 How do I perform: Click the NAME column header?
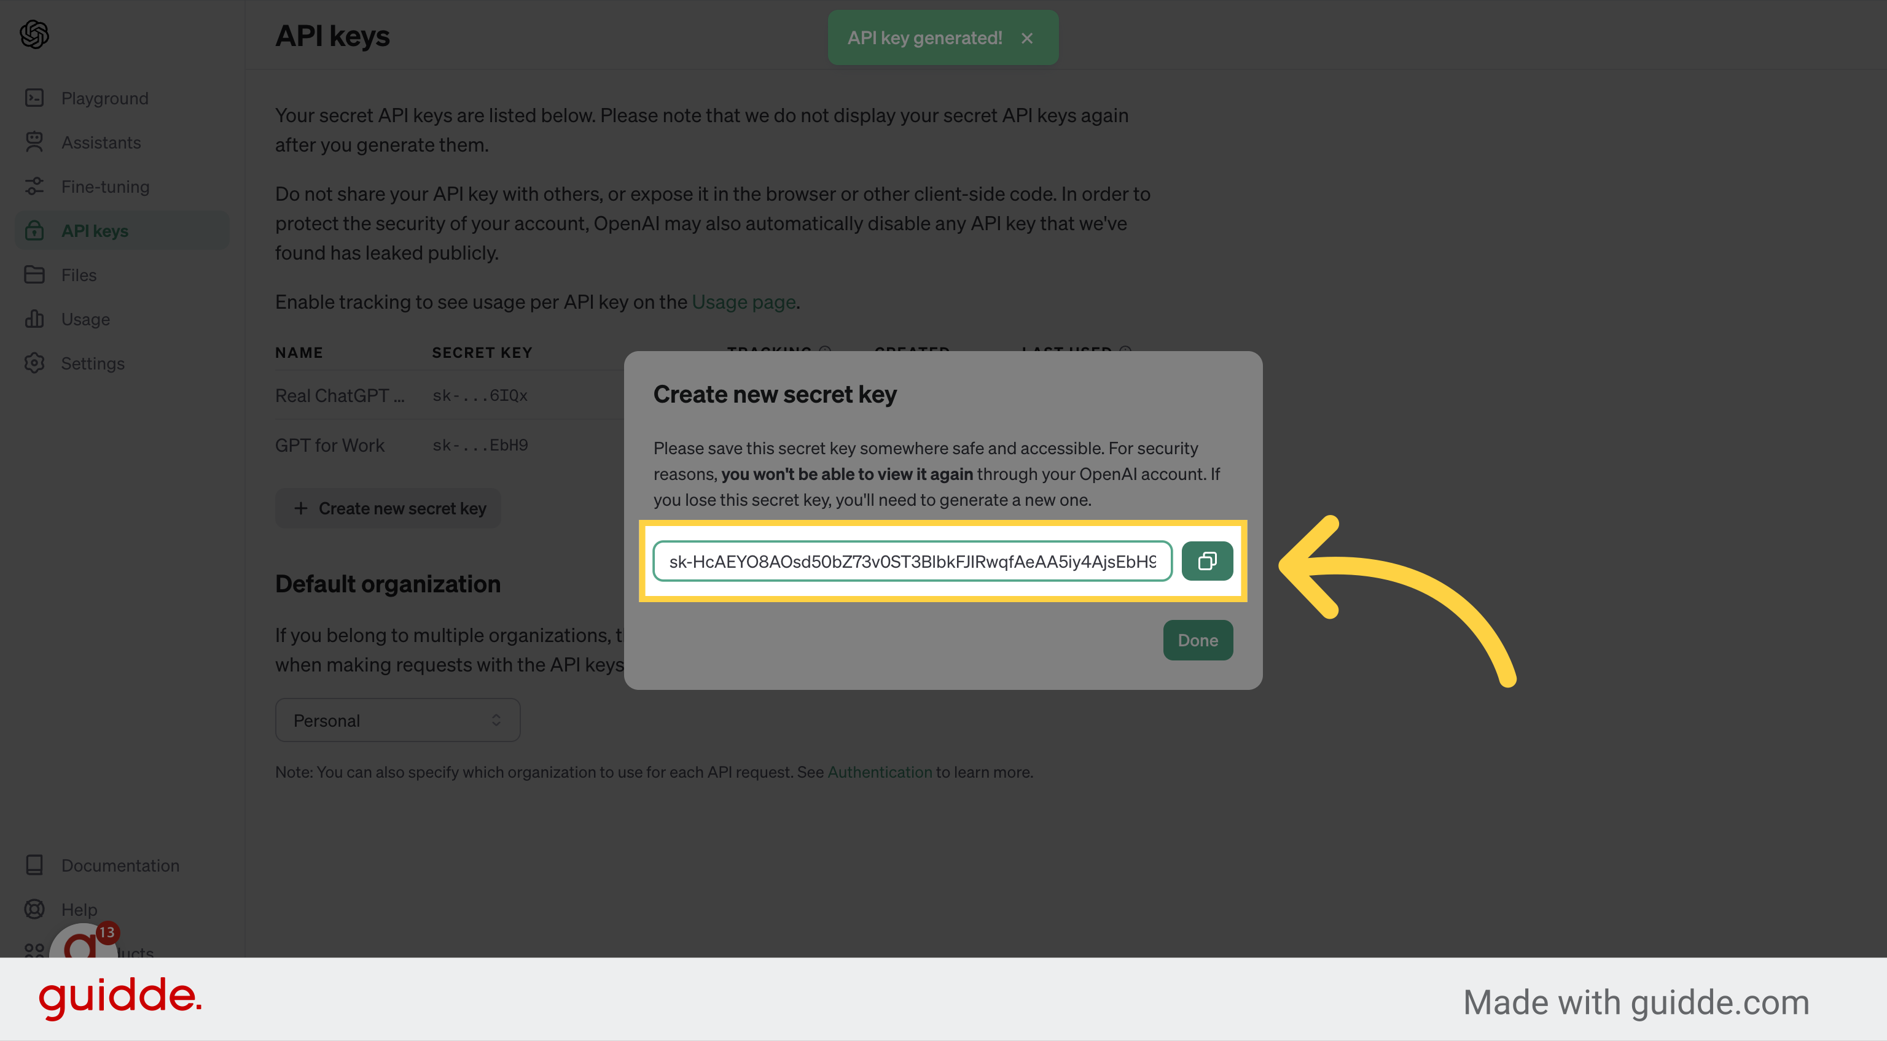click(299, 353)
